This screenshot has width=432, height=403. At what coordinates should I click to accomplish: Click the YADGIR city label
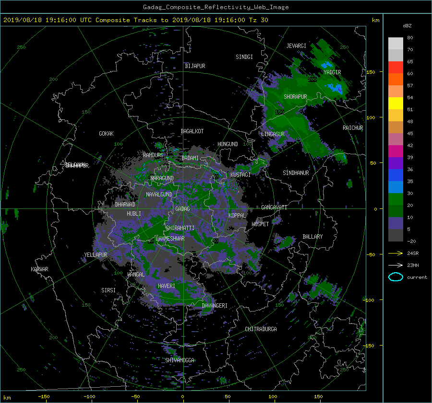tap(332, 72)
